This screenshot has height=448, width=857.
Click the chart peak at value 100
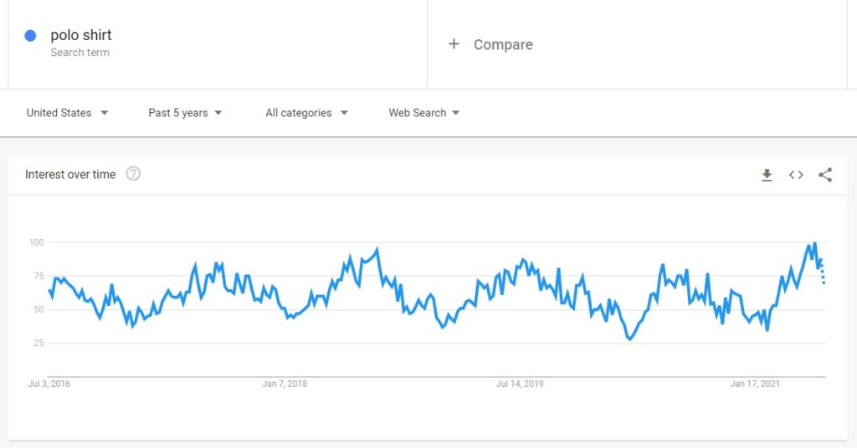coord(814,243)
